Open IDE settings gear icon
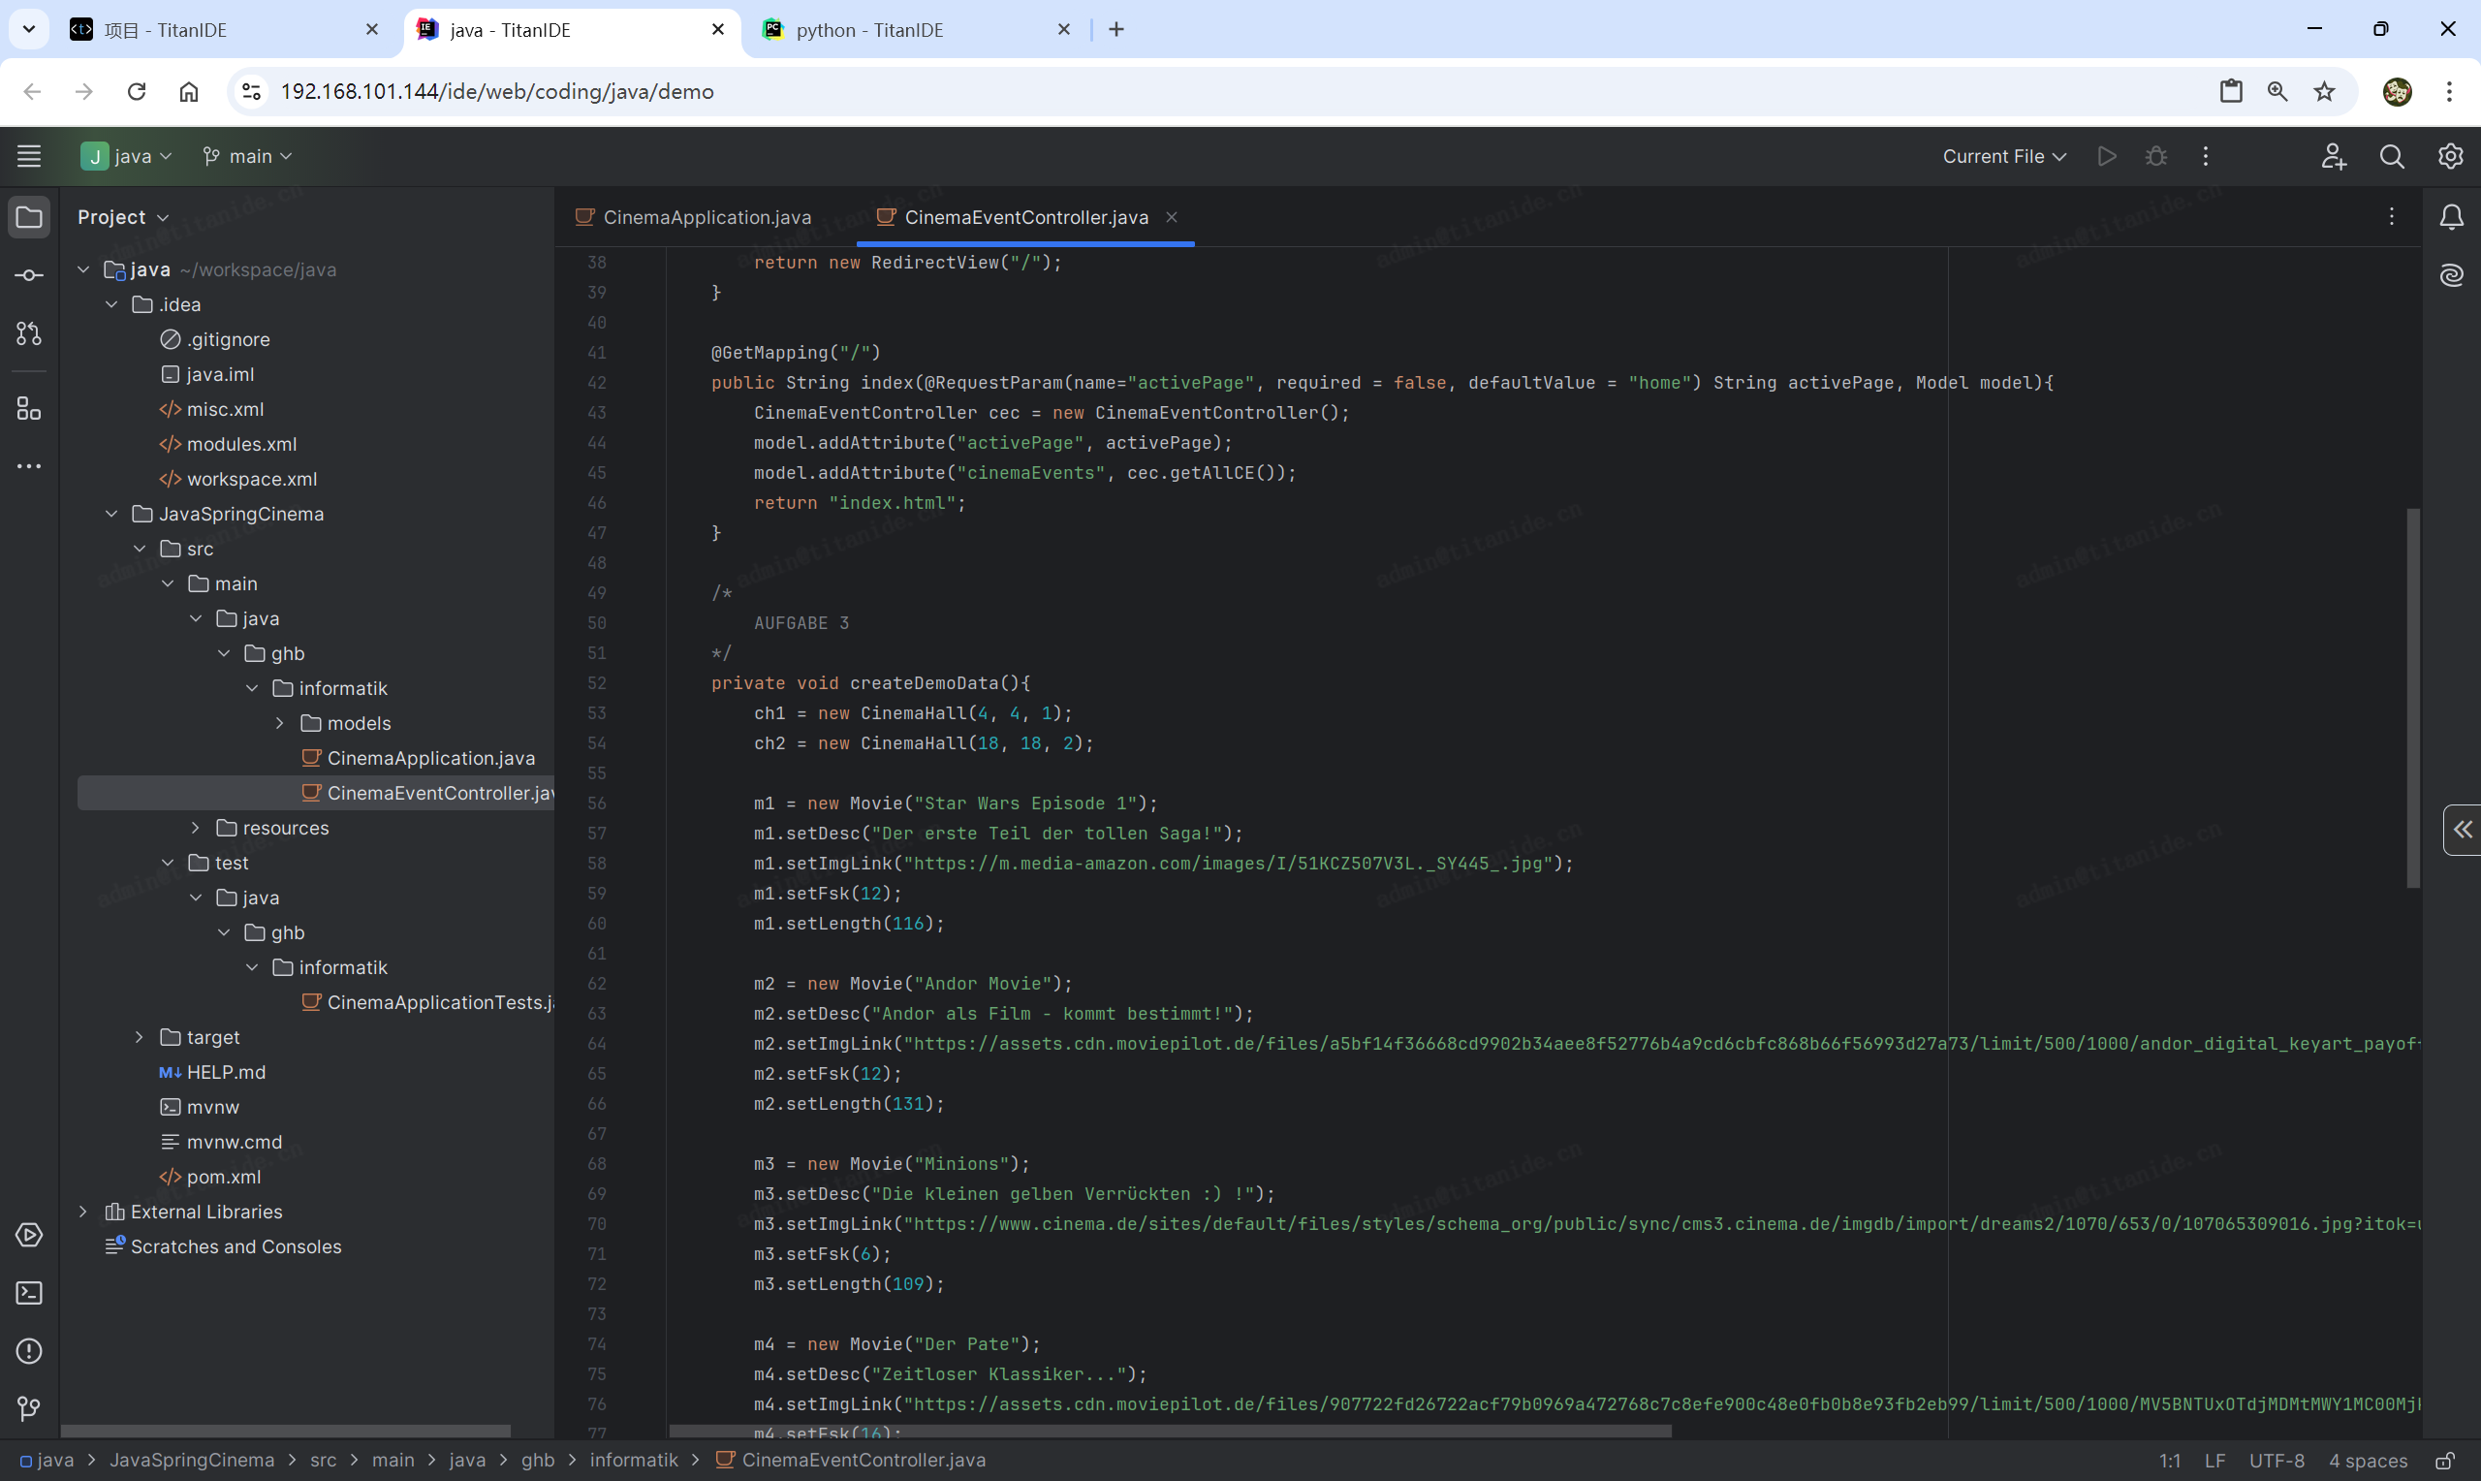The image size is (2481, 1481). click(2450, 157)
